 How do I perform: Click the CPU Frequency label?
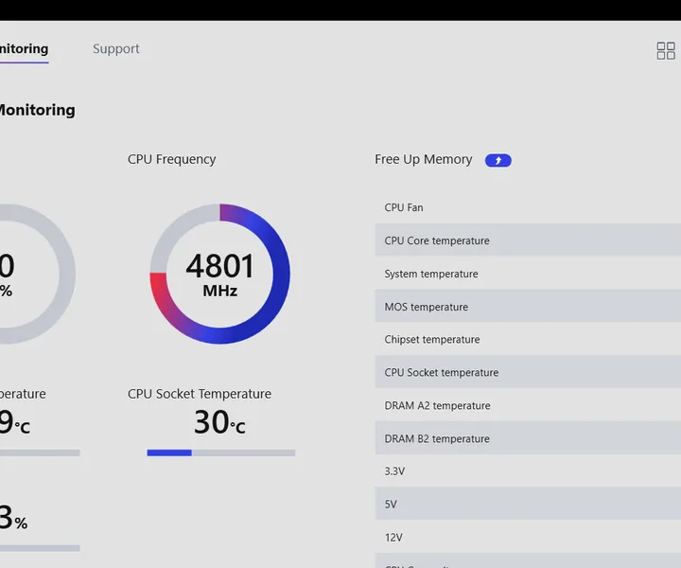(171, 159)
